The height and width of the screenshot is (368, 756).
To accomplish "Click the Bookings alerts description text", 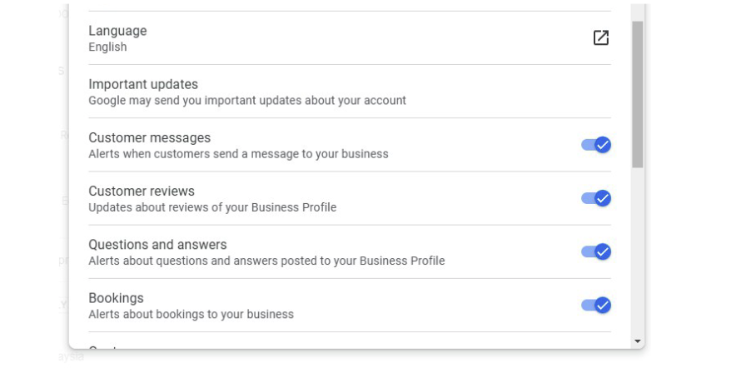I will pyautogui.click(x=191, y=315).
